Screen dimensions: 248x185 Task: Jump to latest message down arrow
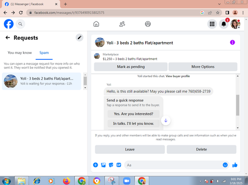pyautogui.click(x=166, y=121)
